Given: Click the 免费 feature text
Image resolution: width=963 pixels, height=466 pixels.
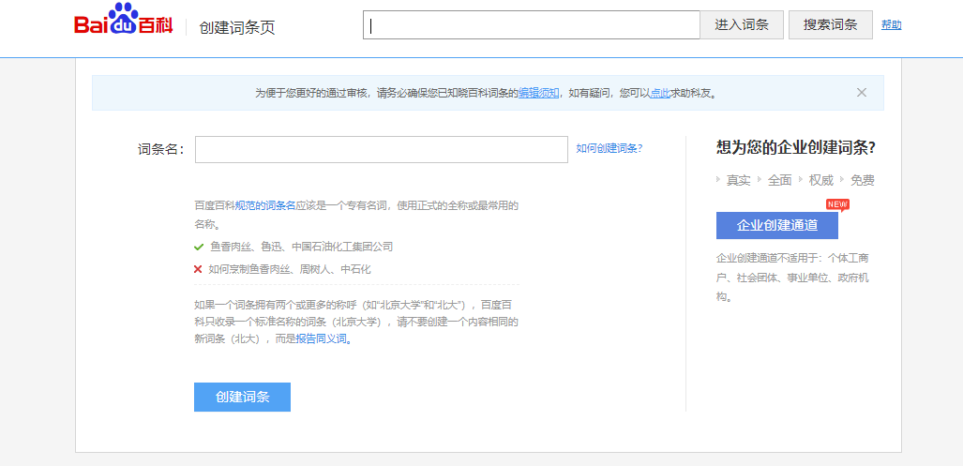Looking at the screenshot, I should [863, 181].
